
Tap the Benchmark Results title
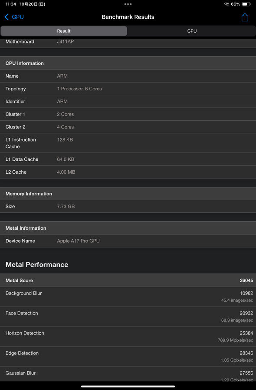pos(128,17)
